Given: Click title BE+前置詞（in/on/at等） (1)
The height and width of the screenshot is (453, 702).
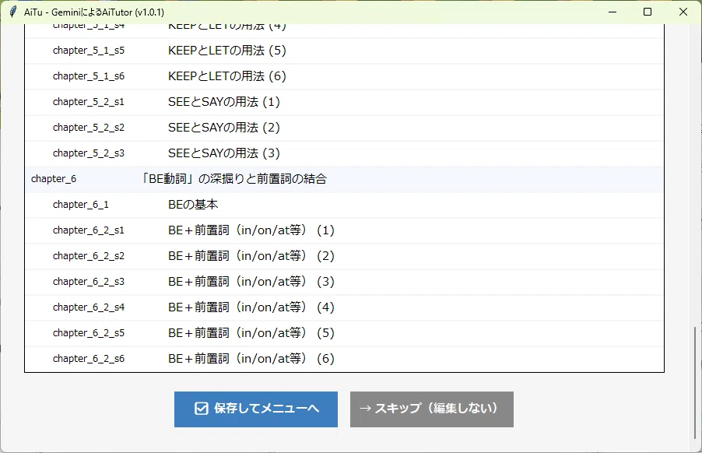Looking at the screenshot, I should (x=251, y=230).
